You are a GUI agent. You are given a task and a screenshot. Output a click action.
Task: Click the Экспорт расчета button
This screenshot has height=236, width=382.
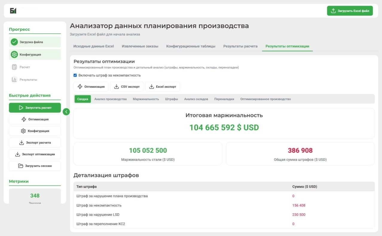(35, 142)
